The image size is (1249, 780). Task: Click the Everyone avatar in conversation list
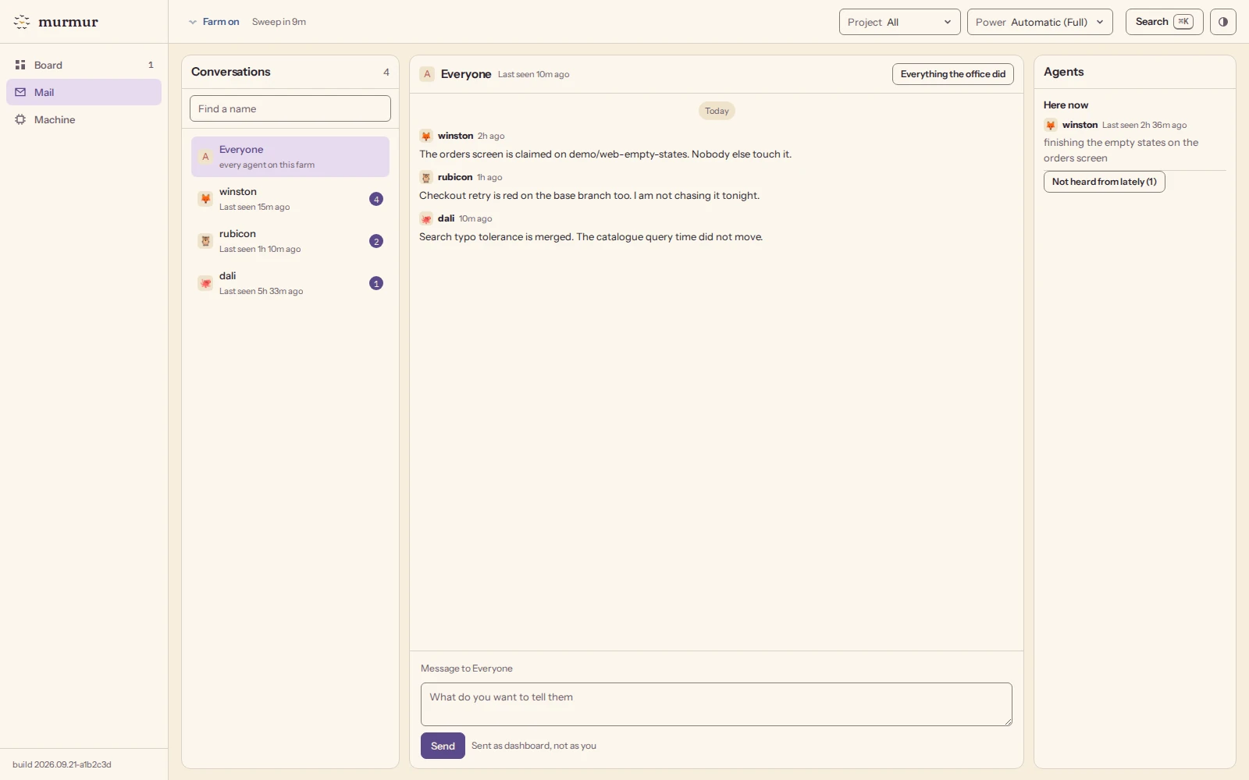(205, 157)
